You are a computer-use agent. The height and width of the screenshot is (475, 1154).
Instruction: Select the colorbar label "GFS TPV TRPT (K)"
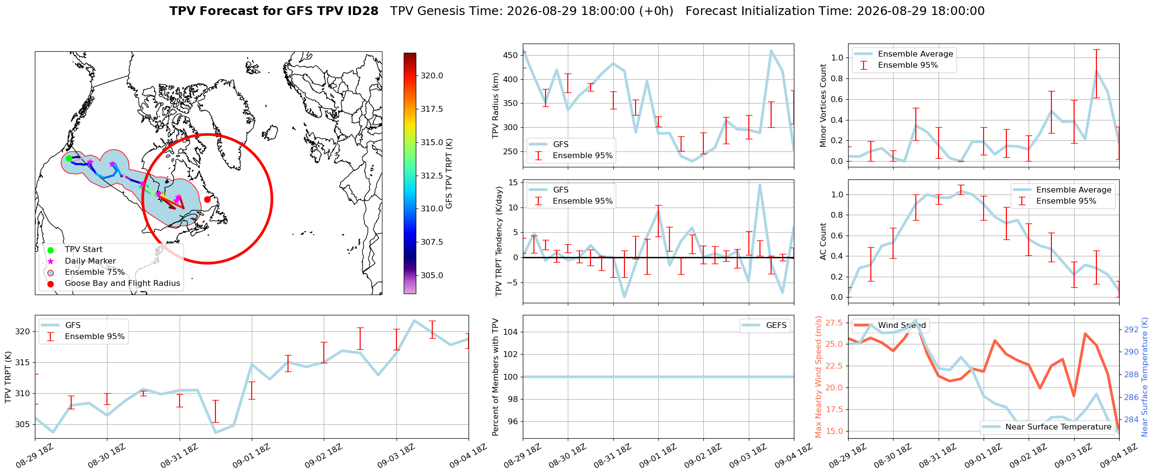pyautogui.click(x=449, y=173)
